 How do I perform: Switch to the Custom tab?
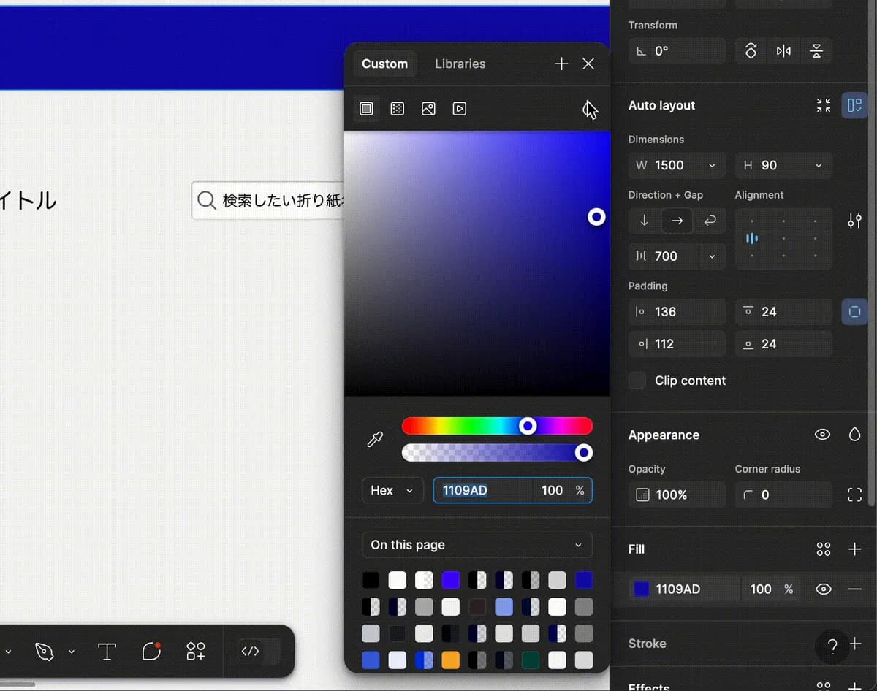pyautogui.click(x=384, y=64)
